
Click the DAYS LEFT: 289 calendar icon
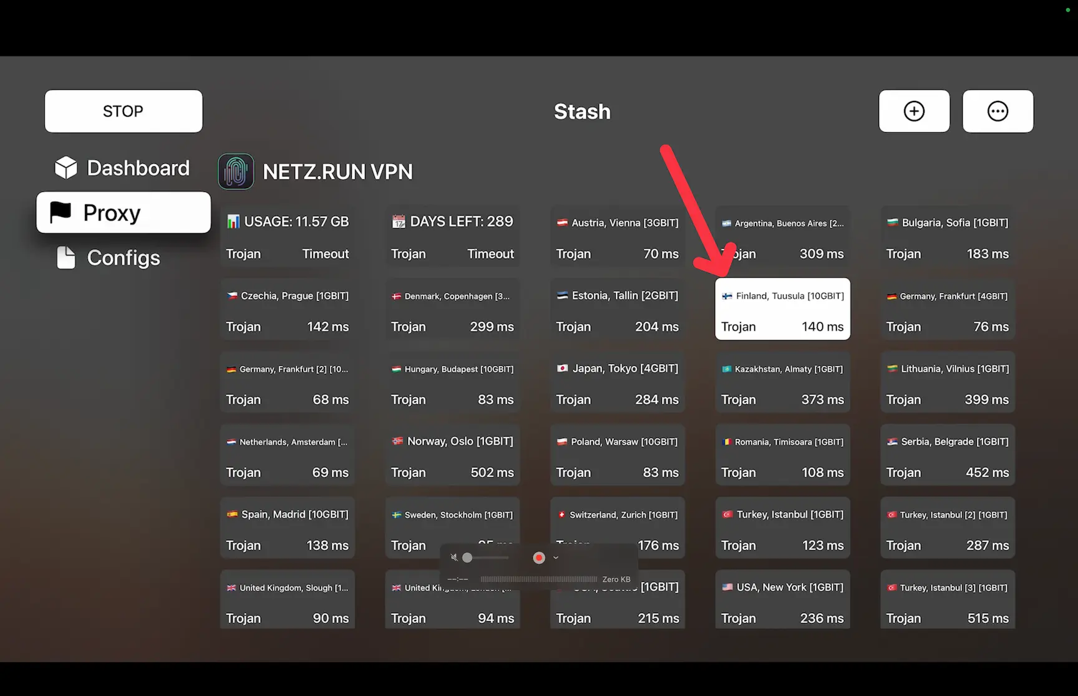(399, 222)
